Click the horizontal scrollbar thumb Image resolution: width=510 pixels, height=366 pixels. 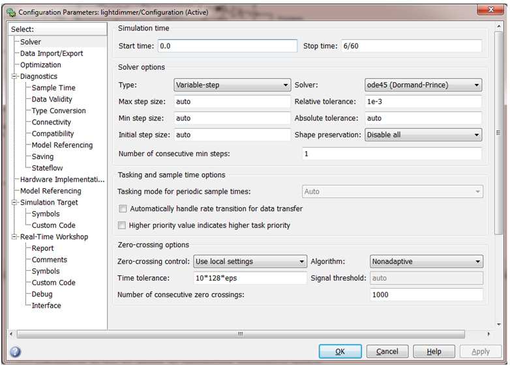(241, 334)
